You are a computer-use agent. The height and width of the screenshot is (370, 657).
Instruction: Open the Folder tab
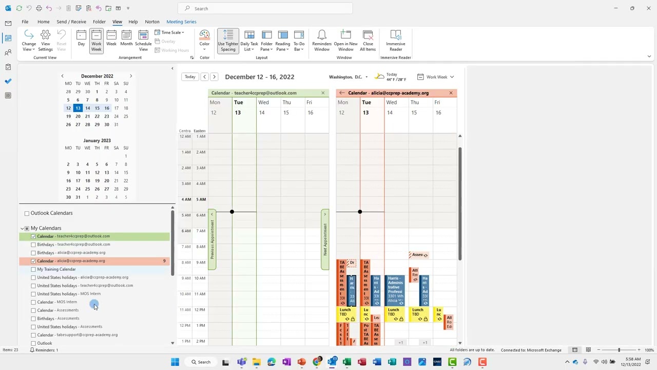[99, 22]
